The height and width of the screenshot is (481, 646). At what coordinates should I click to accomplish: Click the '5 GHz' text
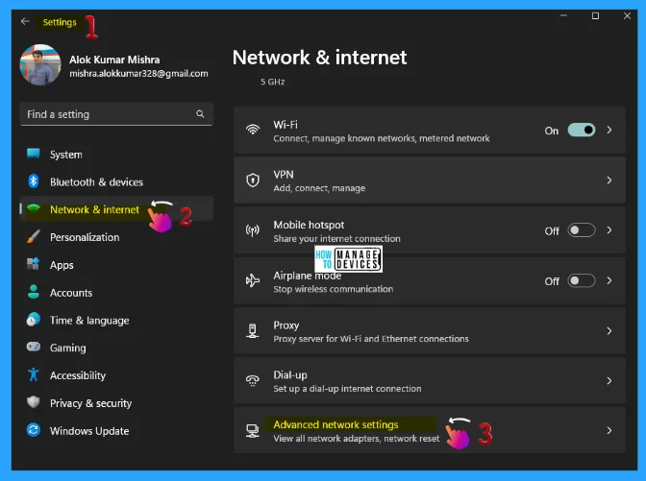(x=272, y=82)
